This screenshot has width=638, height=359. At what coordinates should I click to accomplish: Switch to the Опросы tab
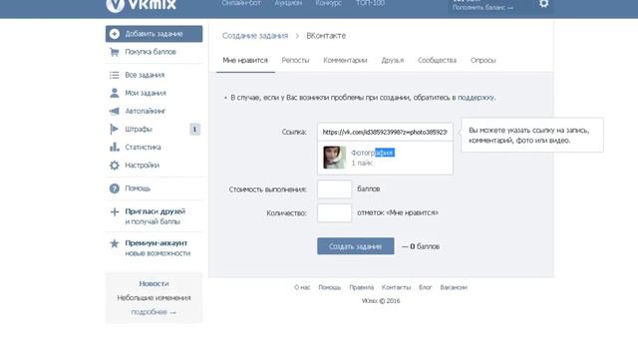(x=482, y=60)
